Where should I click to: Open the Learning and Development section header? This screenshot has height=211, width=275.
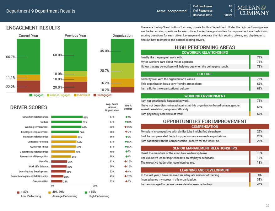(x=205, y=170)
